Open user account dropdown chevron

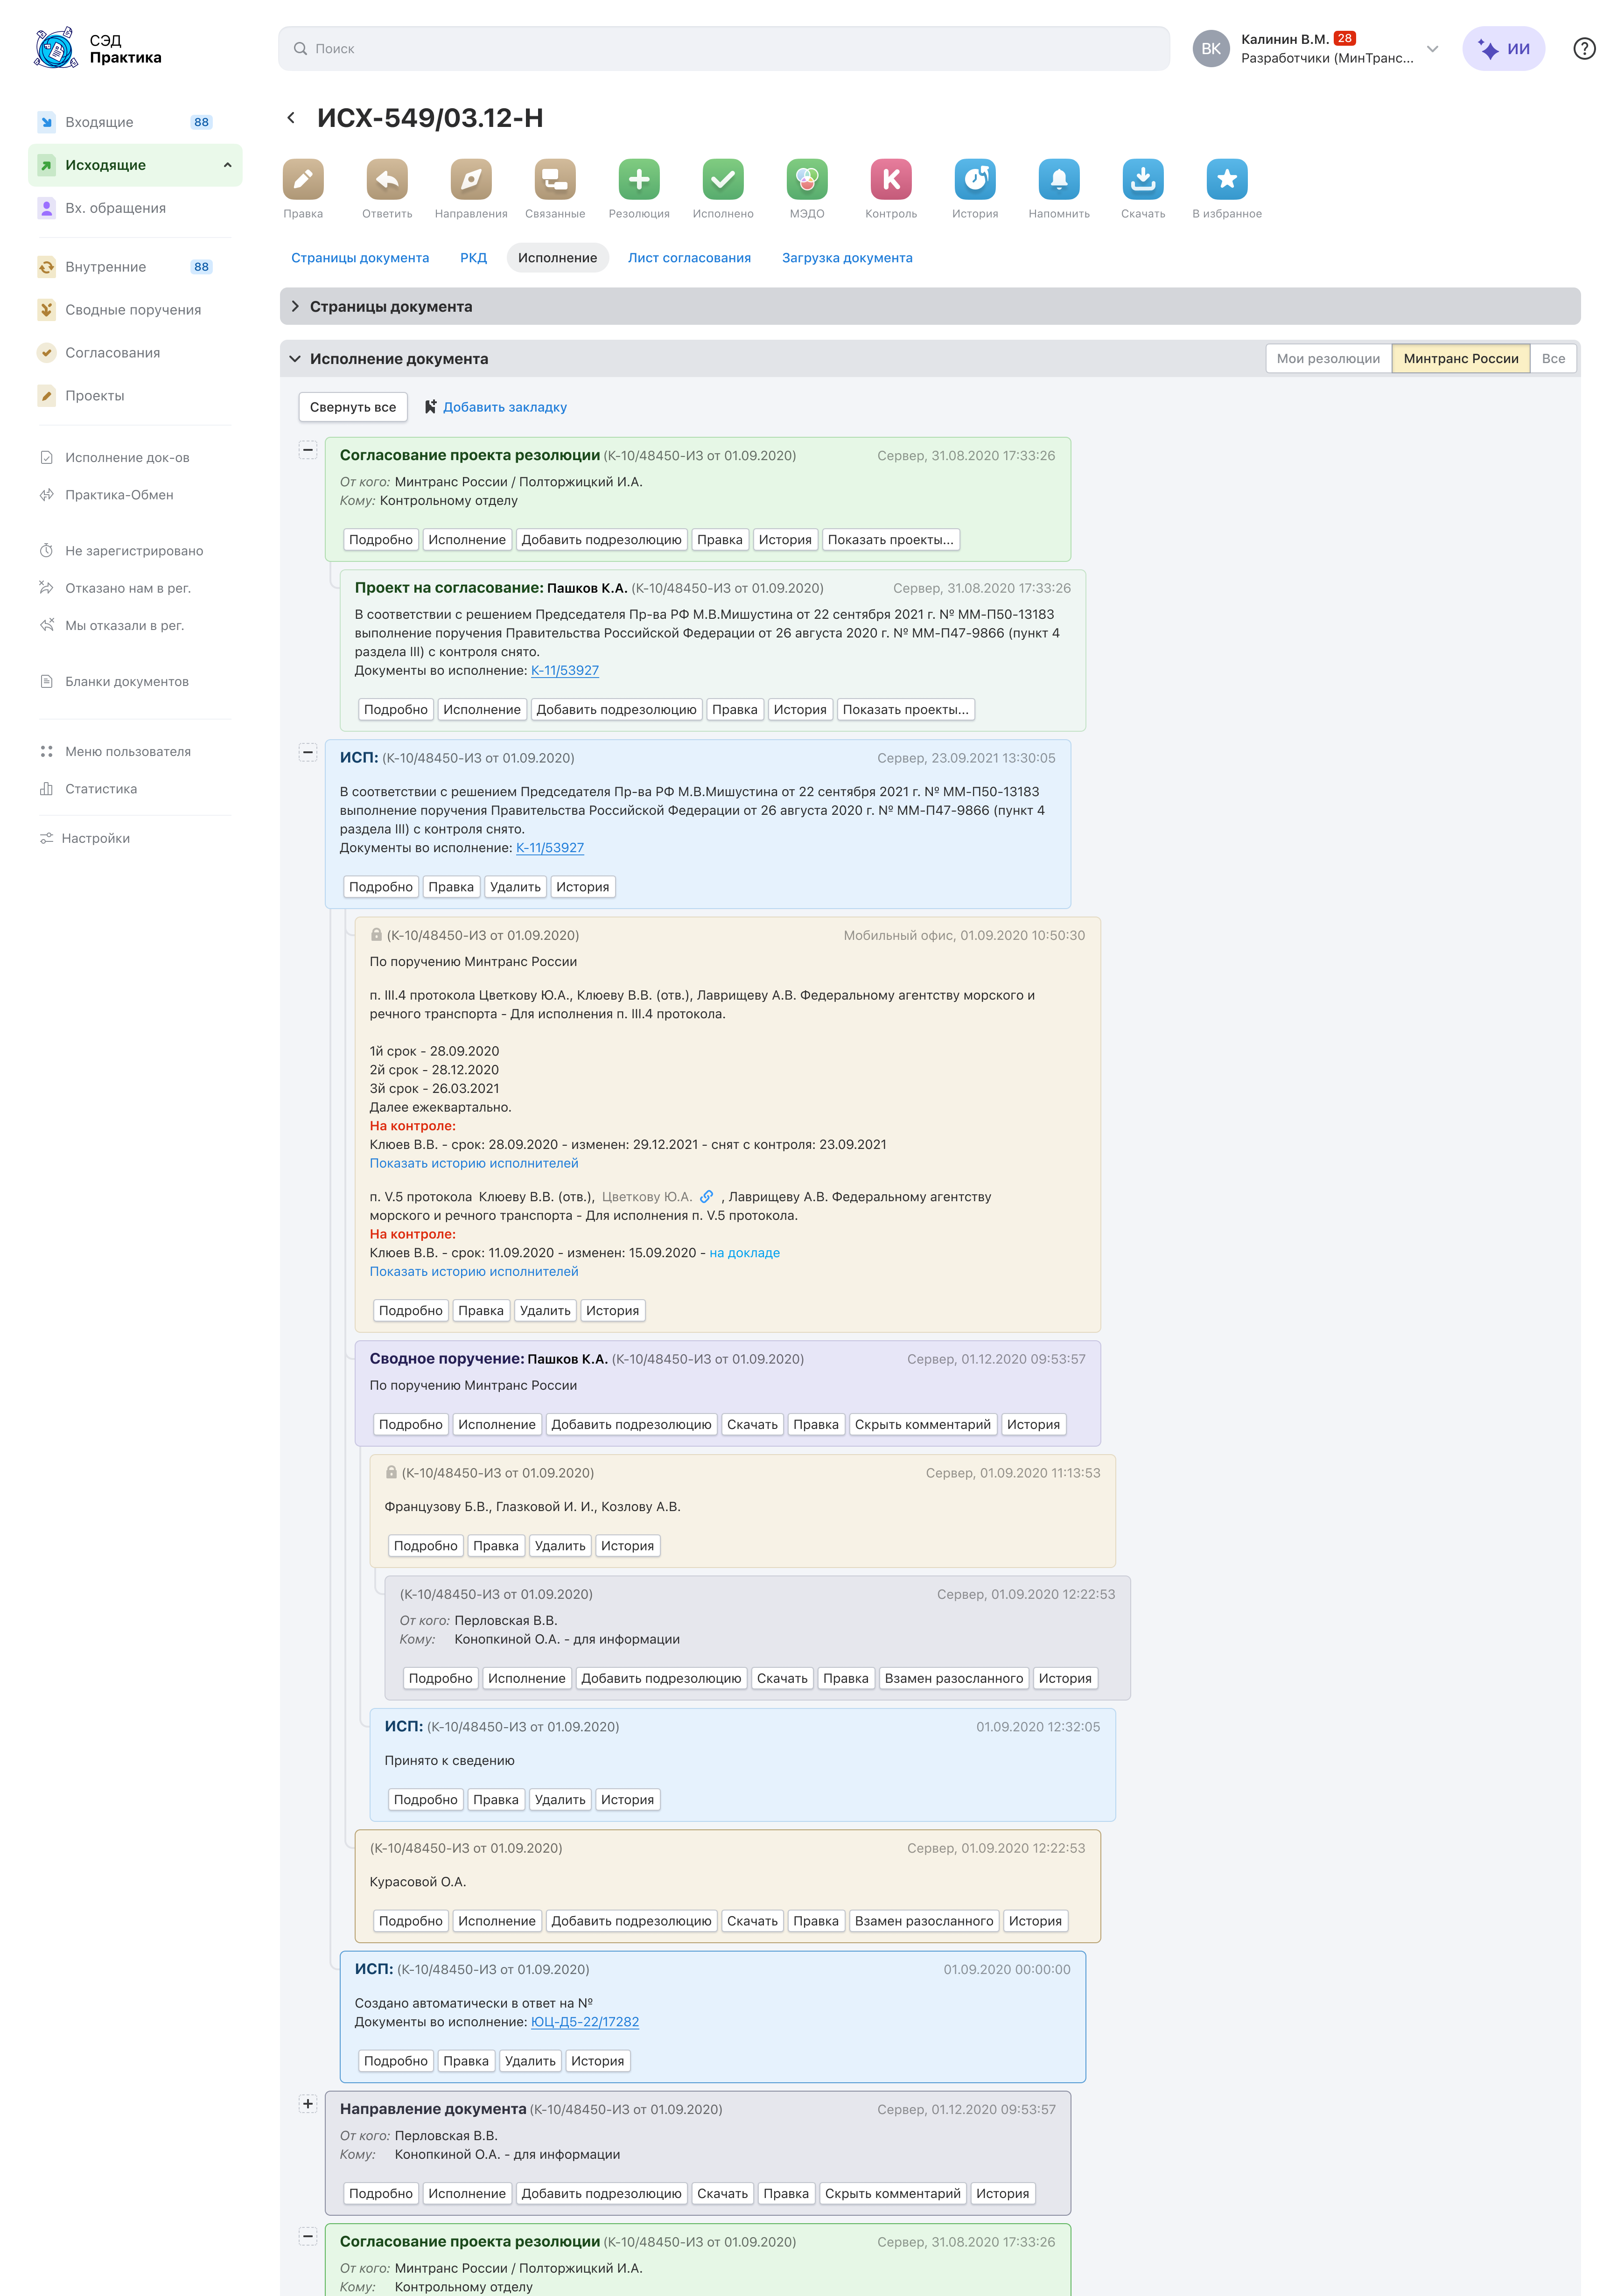click(1432, 49)
